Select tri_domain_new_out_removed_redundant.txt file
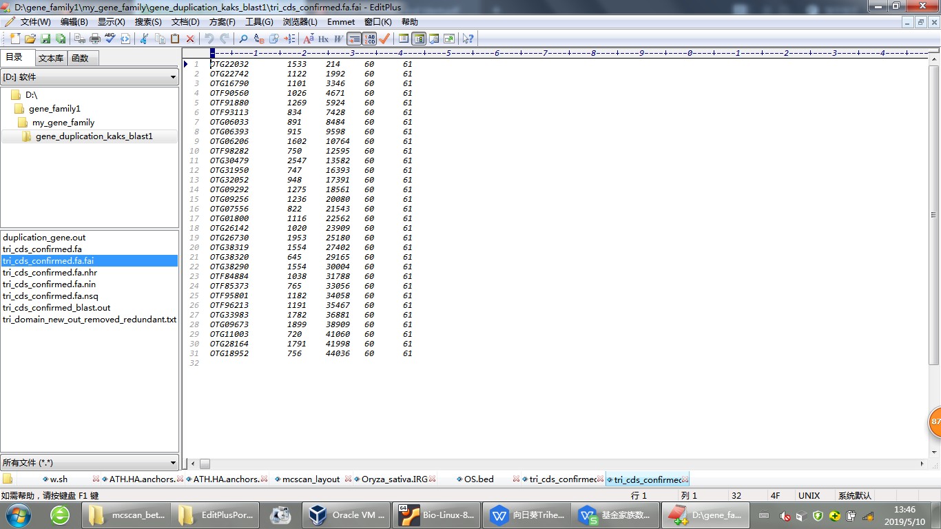This screenshot has height=529, width=941. coord(90,320)
